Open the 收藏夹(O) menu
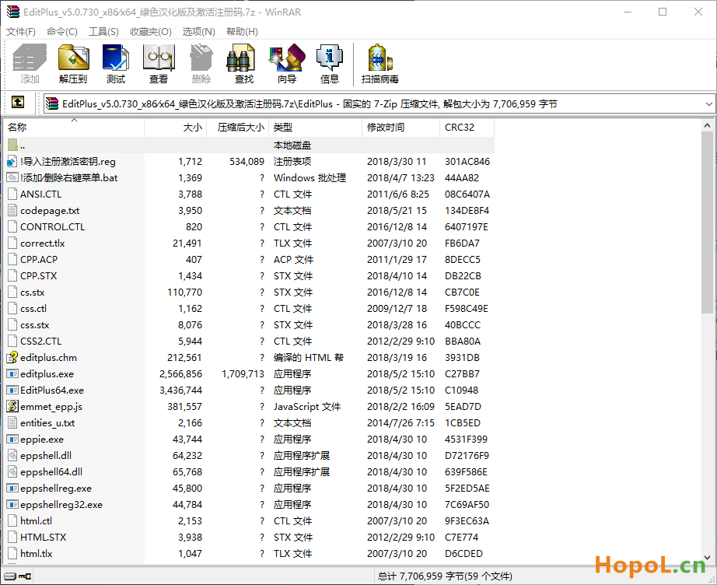Viewport: 717px width, 585px height. (x=151, y=32)
